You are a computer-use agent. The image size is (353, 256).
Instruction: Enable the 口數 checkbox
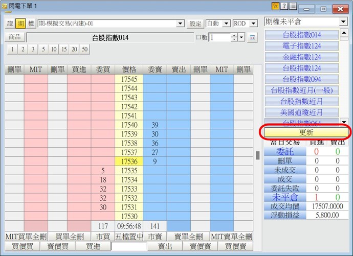(x=198, y=37)
